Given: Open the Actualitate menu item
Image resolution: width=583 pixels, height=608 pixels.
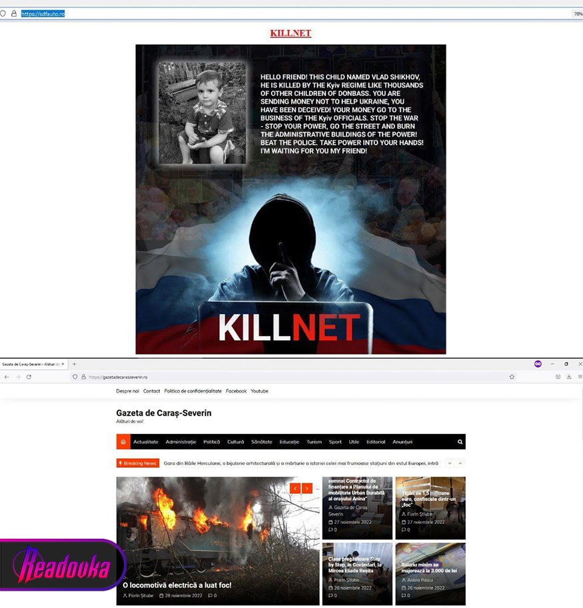Looking at the screenshot, I should (146, 441).
